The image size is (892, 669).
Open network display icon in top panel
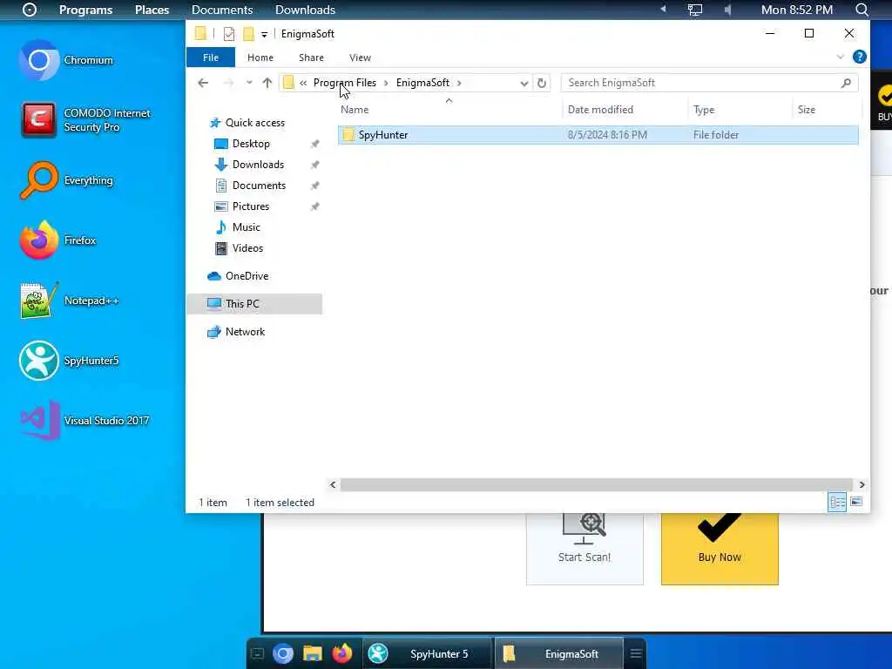pos(694,10)
